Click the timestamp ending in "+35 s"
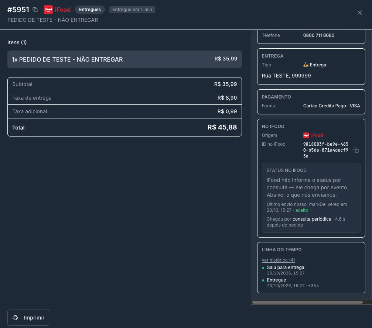Image resolution: width=372 pixels, height=328 pixels. 293,286
